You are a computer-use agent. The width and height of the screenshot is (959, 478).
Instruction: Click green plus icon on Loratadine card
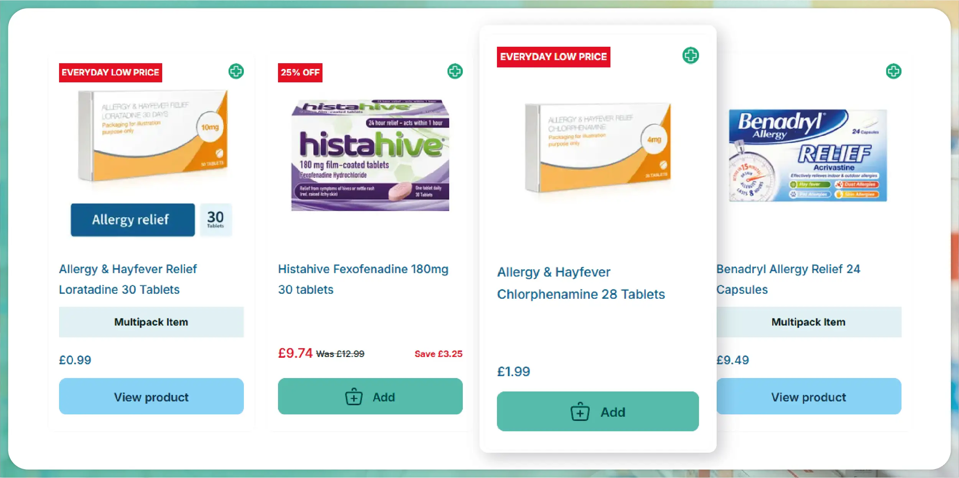coord(236,71)
